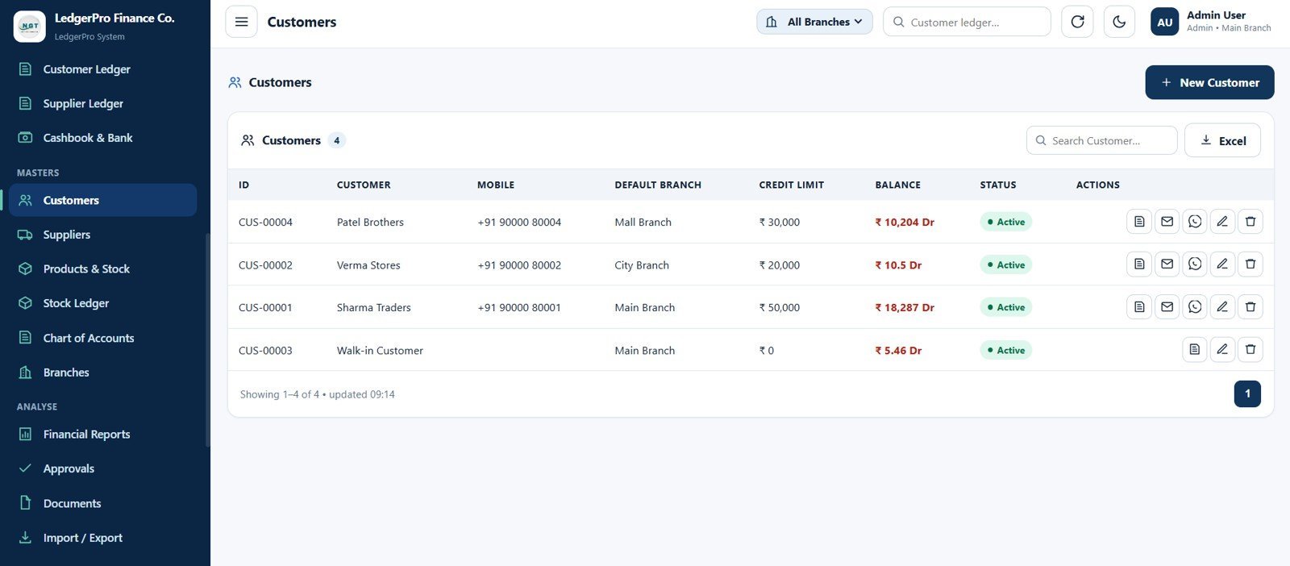Delete the Sharma Traders customer
The image size is (1290, 566).
point(1250,307)
